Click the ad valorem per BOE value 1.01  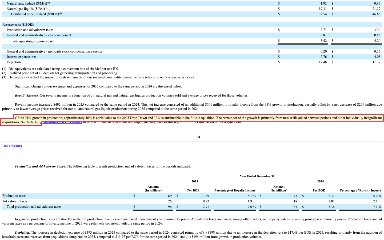click(331, 201)
